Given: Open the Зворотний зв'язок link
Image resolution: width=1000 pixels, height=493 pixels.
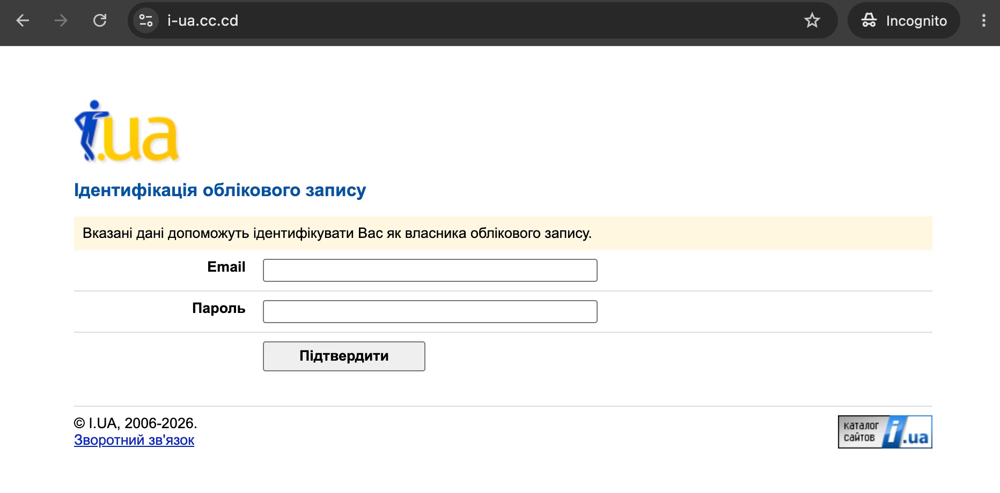Looking at the screenshot, I should 134,440.
